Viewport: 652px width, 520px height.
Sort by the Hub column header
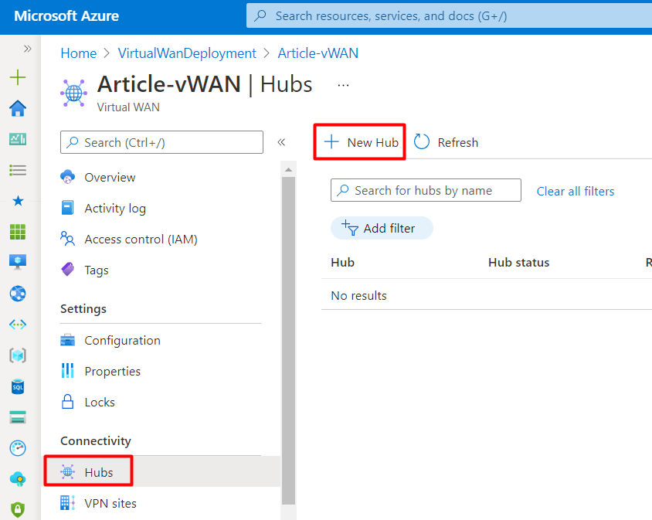point(343,263)
